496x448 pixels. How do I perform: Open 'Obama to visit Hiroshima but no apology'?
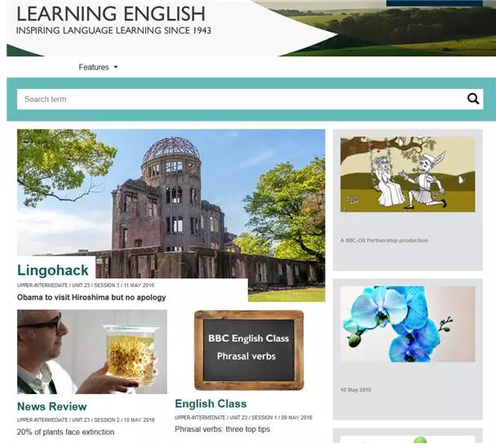[x=91, y=297]
